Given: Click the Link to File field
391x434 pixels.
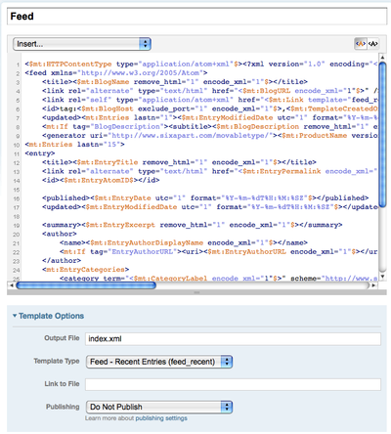Looking at the screenshot, I should pos(233,384).
